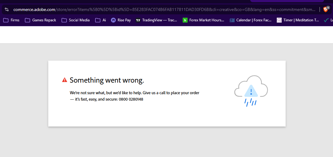Open the Brave Shields lion icon

(x=326, y=9)
